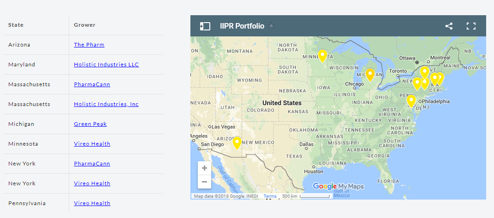This screenshot has height=218, width=494.
Task: Open Vireo Health link in Pennsylvania row
Action: tap(92, 203)
